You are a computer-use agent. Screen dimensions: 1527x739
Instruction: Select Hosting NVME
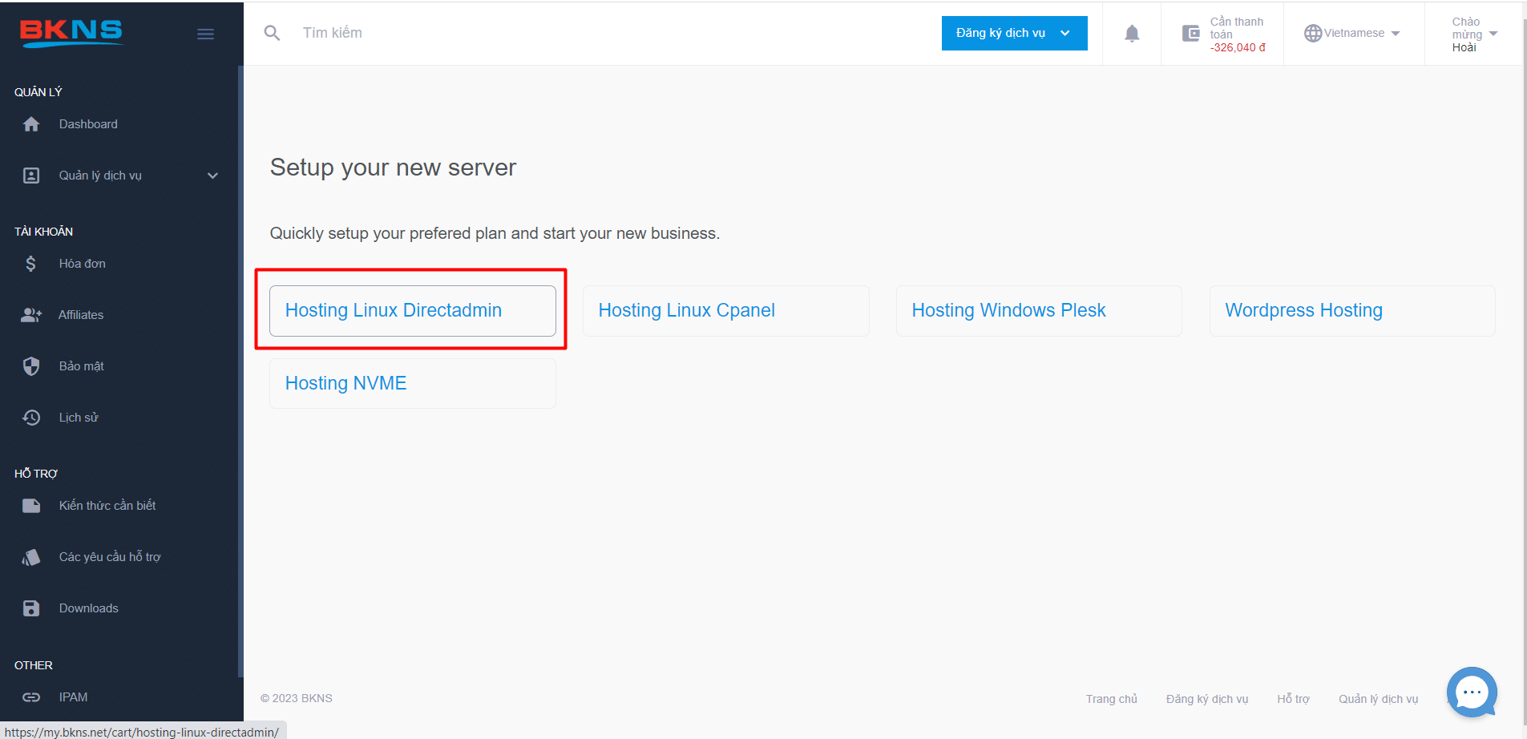pos(413,384)
